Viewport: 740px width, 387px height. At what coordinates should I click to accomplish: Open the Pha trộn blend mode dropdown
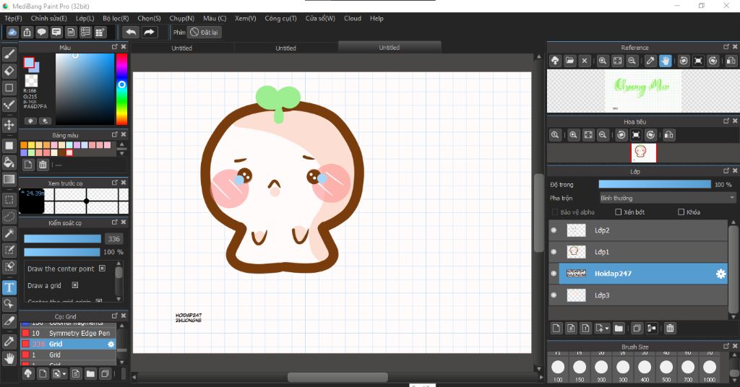point(667,198)
